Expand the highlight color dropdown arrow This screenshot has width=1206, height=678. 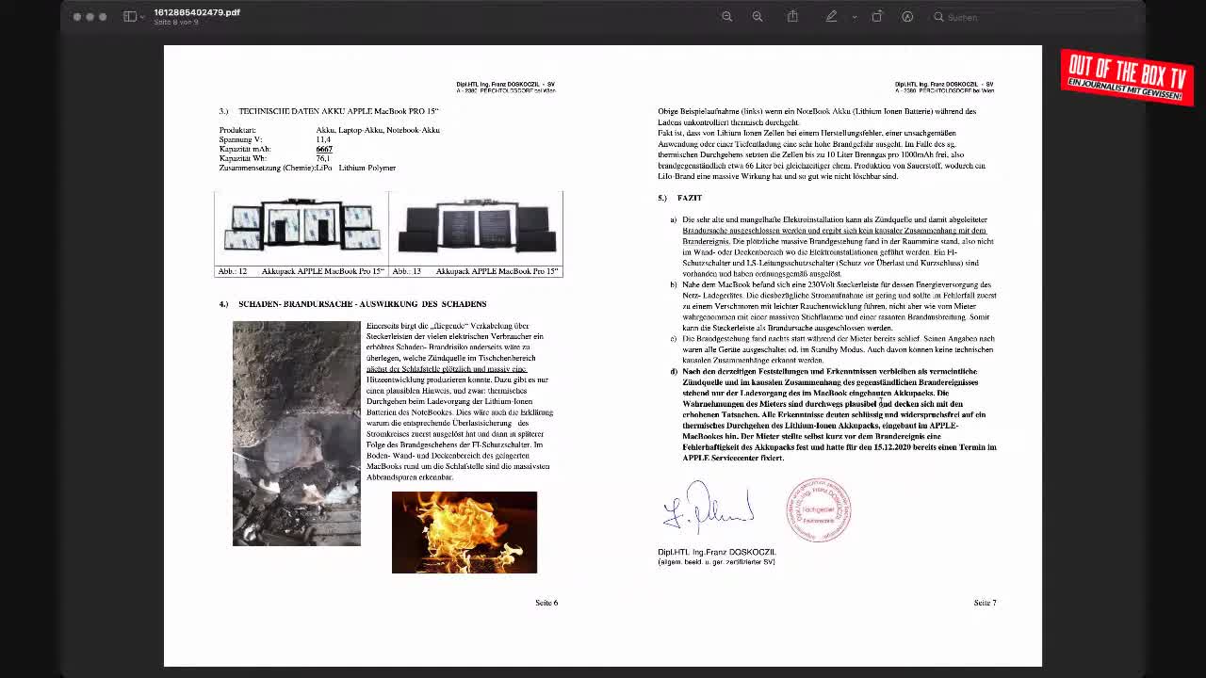click(855, 17)
